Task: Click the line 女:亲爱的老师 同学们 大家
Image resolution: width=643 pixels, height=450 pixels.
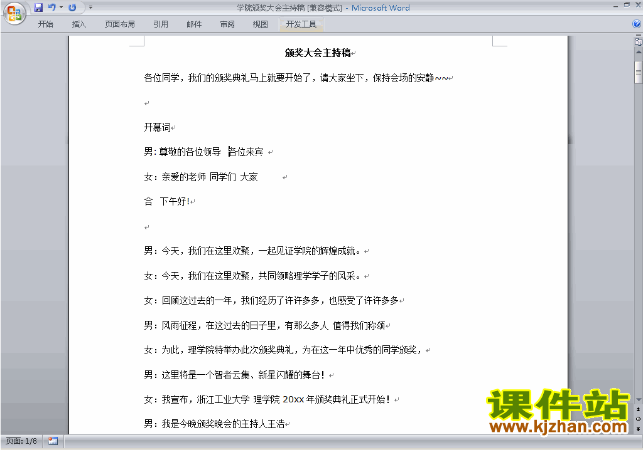Action: [201, 177]
